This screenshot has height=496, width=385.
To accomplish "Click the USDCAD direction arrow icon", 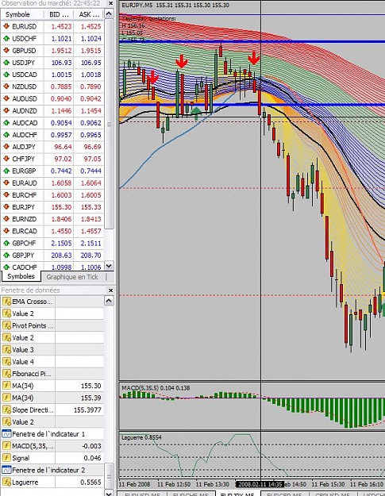I will point(6,75).
